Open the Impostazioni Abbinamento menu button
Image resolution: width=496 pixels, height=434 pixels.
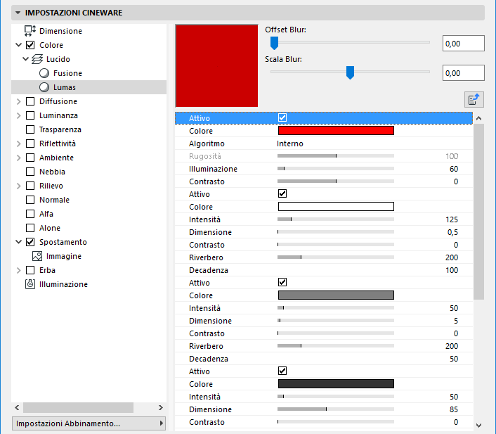pyautogui.click(x=89, y=423)
